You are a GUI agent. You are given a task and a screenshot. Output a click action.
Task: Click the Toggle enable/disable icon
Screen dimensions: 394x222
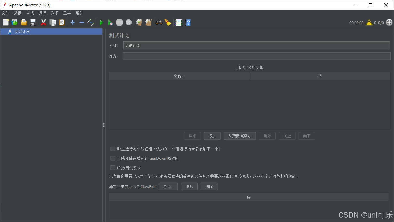pyautogui.click(x=91, y=23)
